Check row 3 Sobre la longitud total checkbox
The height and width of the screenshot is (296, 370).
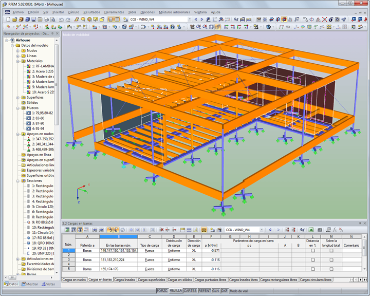331,260
